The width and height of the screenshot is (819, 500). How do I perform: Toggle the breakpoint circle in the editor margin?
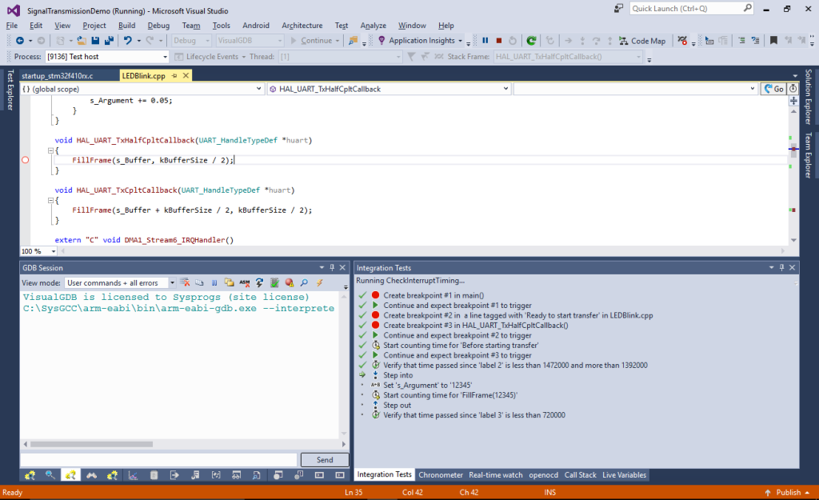[x=25, y=159]
